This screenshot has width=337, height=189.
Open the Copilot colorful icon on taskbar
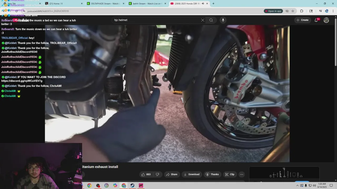point(115,186)
